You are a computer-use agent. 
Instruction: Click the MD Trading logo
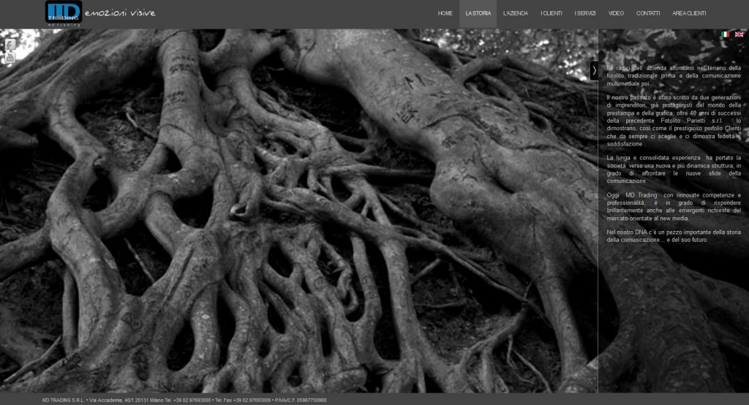click(x=63, y=12)
